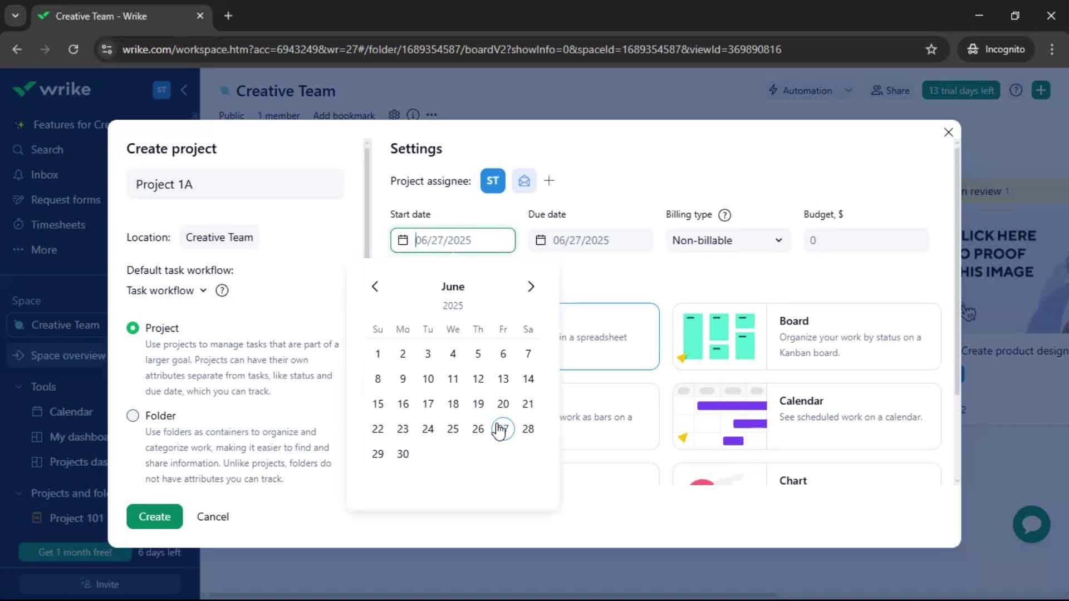Open the live chat bubble
Image resolution: width=1069 pixels, height=601 pixels.
pyautogui.click(x=1031, y=524)
